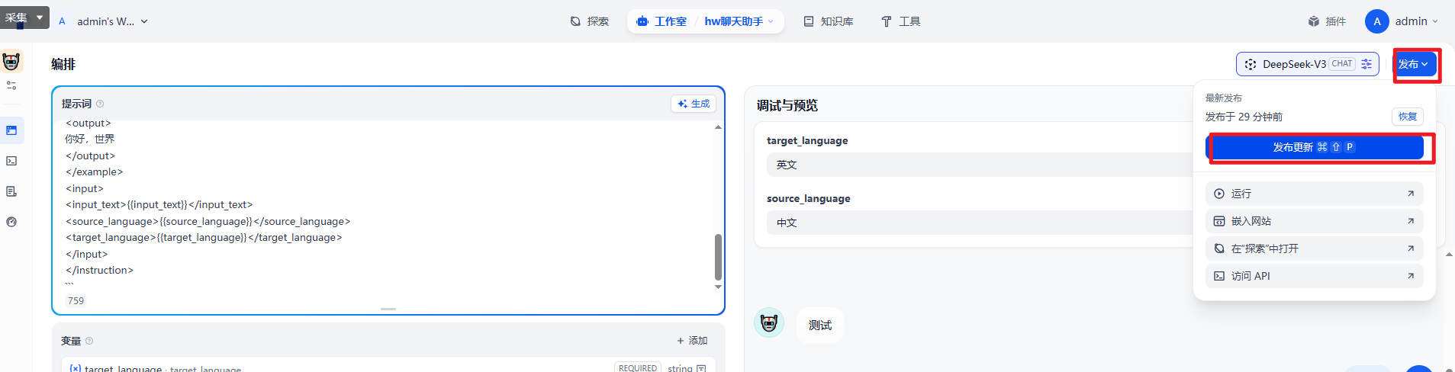The image size is (1455, 372).
Task: Click scroll-down arrow of prompt editor
Action: pos(718,287)
